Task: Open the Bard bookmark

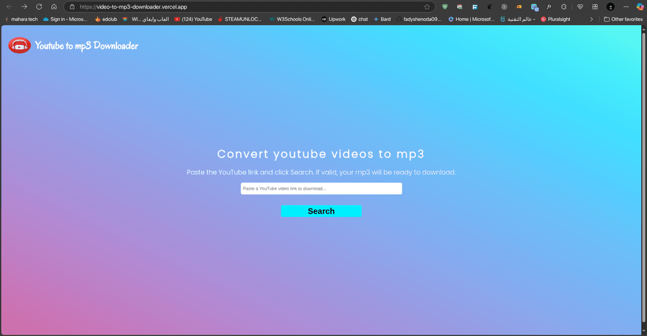Action: tap(382, 19)
